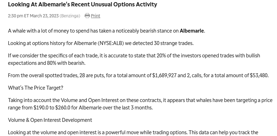Click the timestamp 2:30 pm ET March 23, 2023
This screenshot has height=136, width=277.
point(33,16)
